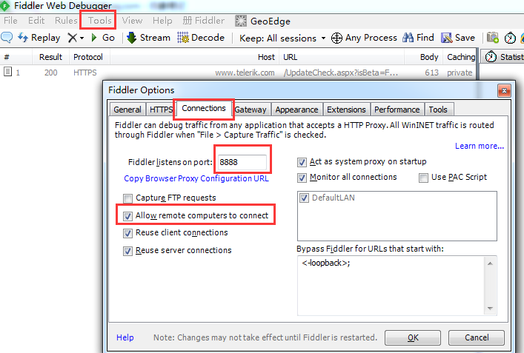Open the GeoEdge menu

(262, 21)
